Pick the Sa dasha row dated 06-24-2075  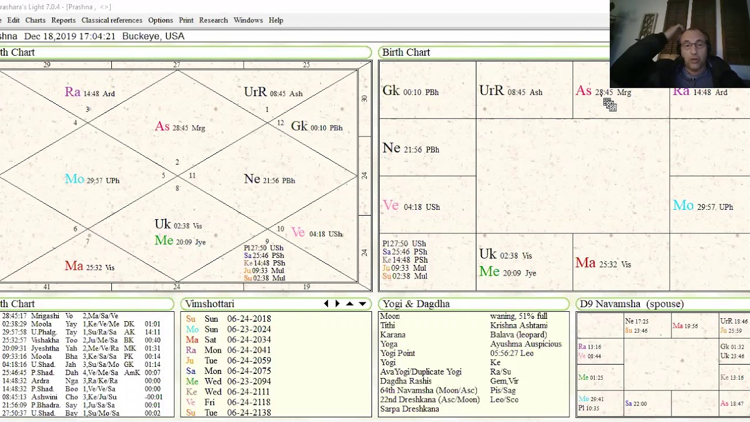click(229, 371)
